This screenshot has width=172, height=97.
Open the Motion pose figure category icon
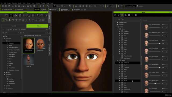click(37, 15)
